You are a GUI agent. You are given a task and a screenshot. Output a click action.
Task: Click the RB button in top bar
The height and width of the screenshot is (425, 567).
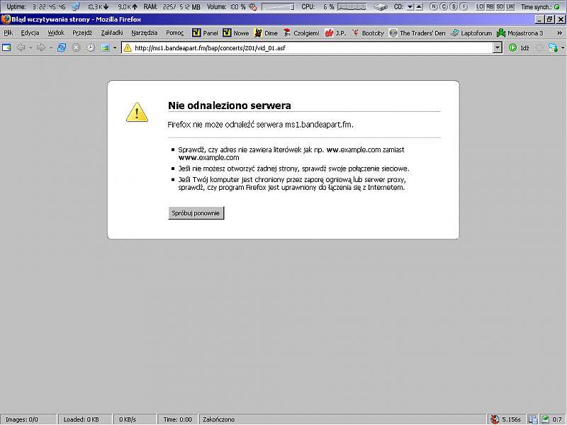[x=490, y=6]
